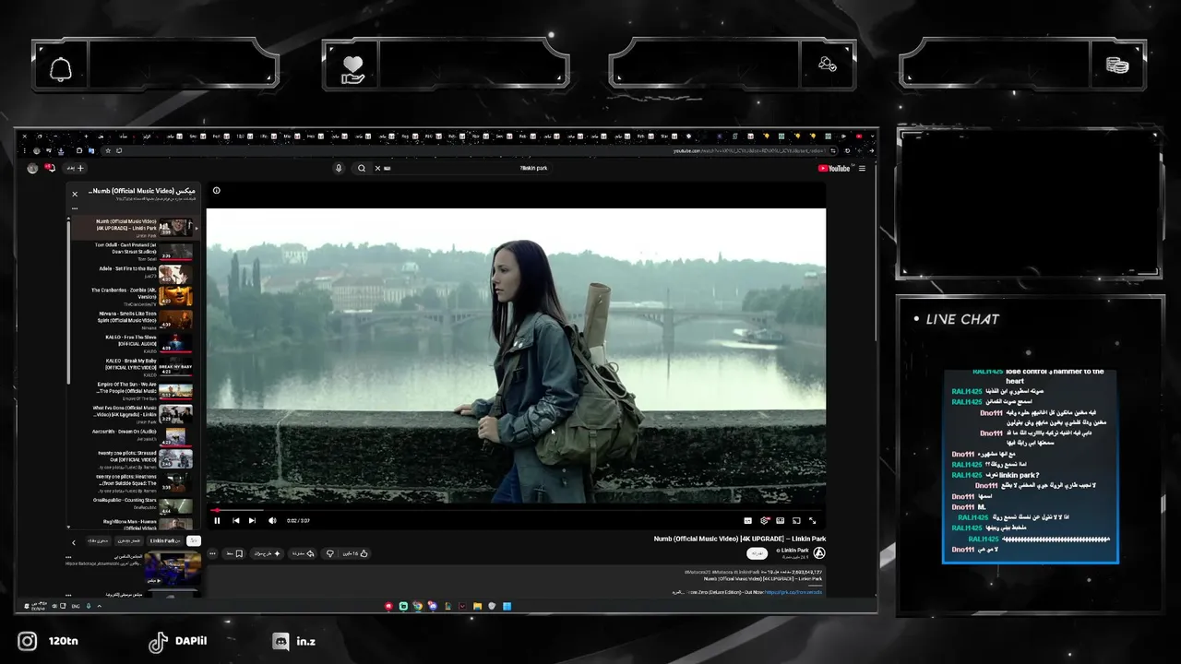This screenshot has height=664, width=1181.
Task: Select twenty one pilots: Stressed Out entry
Action: tap(135, 458)
